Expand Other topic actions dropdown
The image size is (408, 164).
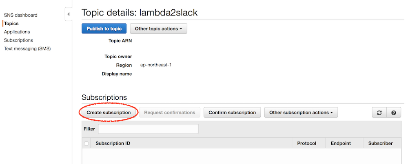point(158,28)
